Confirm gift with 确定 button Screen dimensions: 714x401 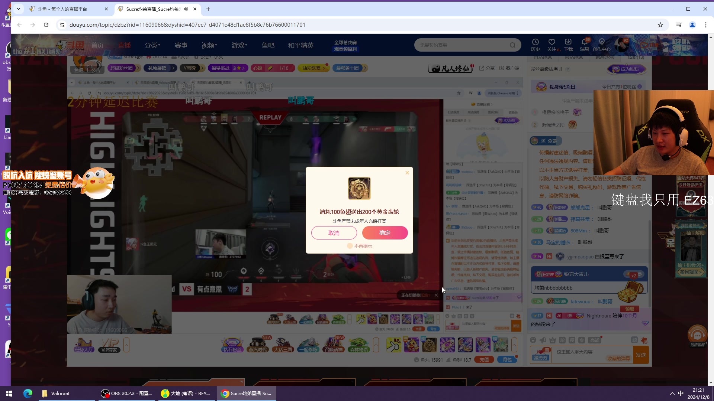click(385, 233)
